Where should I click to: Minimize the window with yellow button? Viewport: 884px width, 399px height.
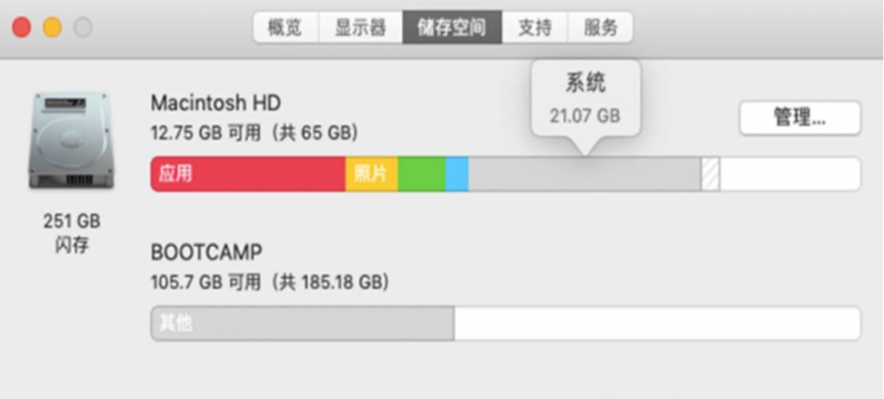click(53, 27)
